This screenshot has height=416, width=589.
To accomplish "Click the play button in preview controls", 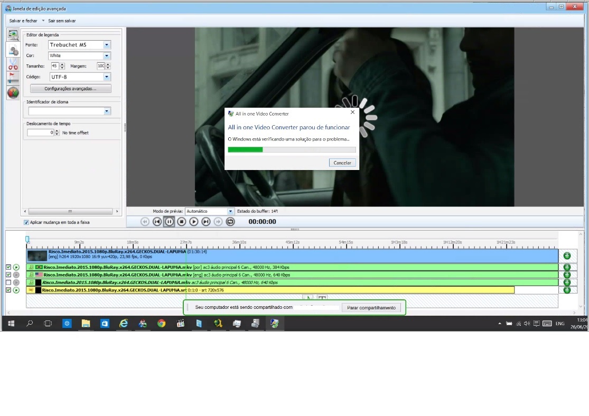I will point(193,222).
